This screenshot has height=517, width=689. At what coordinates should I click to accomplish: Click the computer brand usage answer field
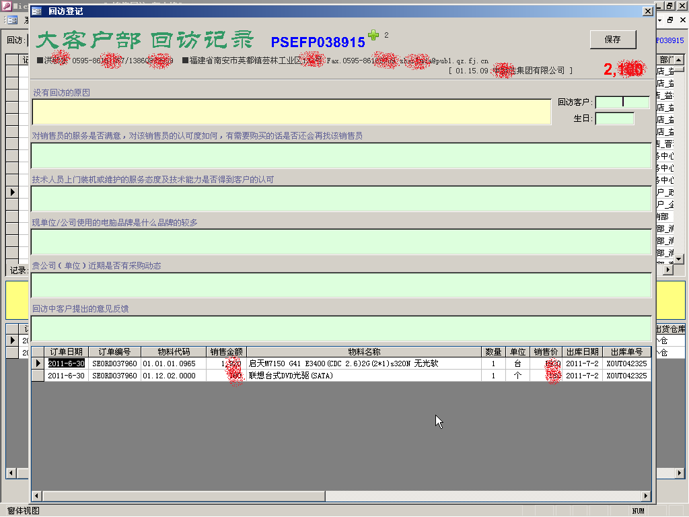coord(340,242)
